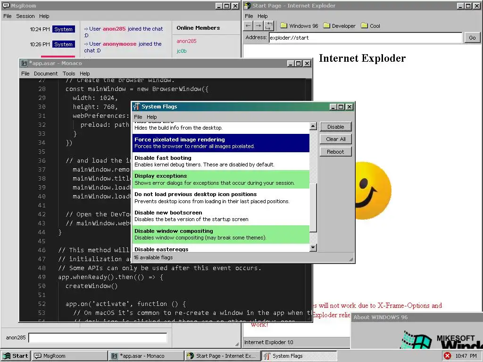Open Help menu in MsgRoom
This screenshot has width=483, height=362.
[x=44, y=16]
